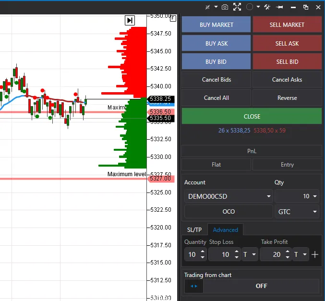Open the DEMO00C5D account dropdown

tap(229, 196)
